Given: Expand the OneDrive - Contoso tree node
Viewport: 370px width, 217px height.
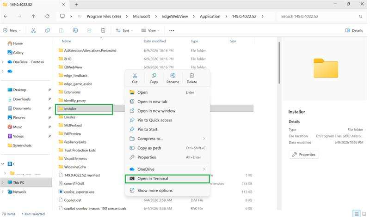Looking at the screenshot, I should (x=3, y=62).
